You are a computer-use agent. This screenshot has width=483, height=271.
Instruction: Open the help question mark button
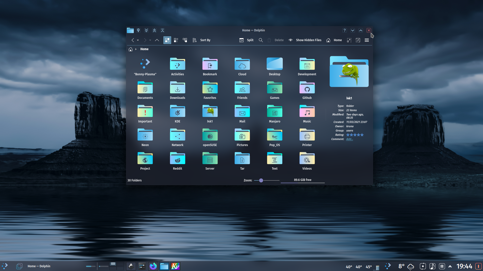tap(345, 30)
